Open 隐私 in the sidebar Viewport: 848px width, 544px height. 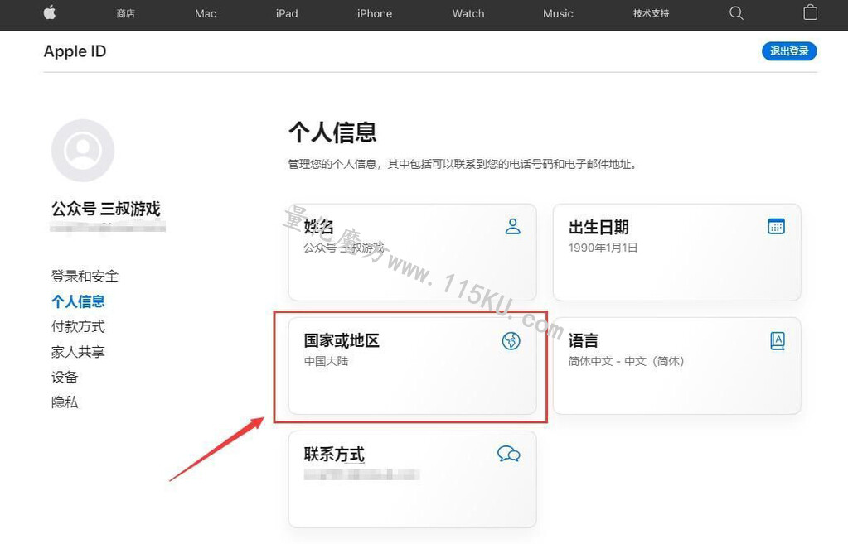(x=65, y=402)
